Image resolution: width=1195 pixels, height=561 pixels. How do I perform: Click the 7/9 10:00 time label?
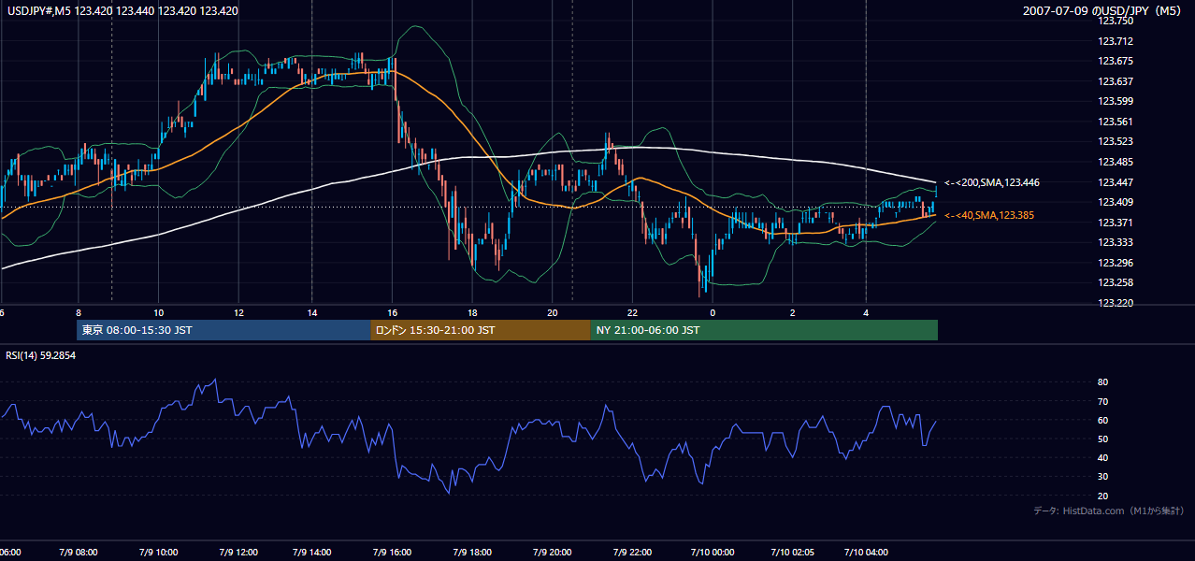click(157, 552)
